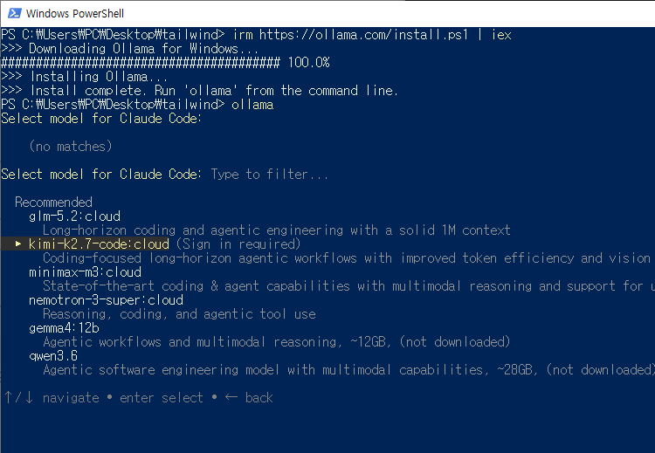Click the enter select hint text

point(162,398)
